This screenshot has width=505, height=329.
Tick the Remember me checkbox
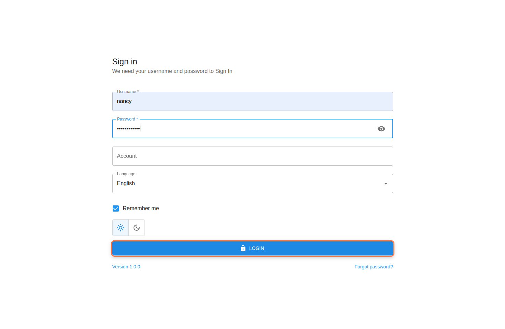pos(116,208)
